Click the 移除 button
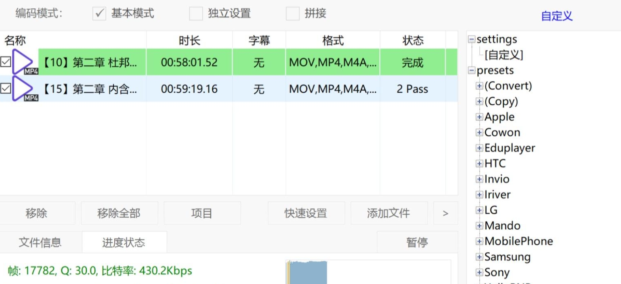Viewport: 621px width, 284px height. [x=37, y=213]
